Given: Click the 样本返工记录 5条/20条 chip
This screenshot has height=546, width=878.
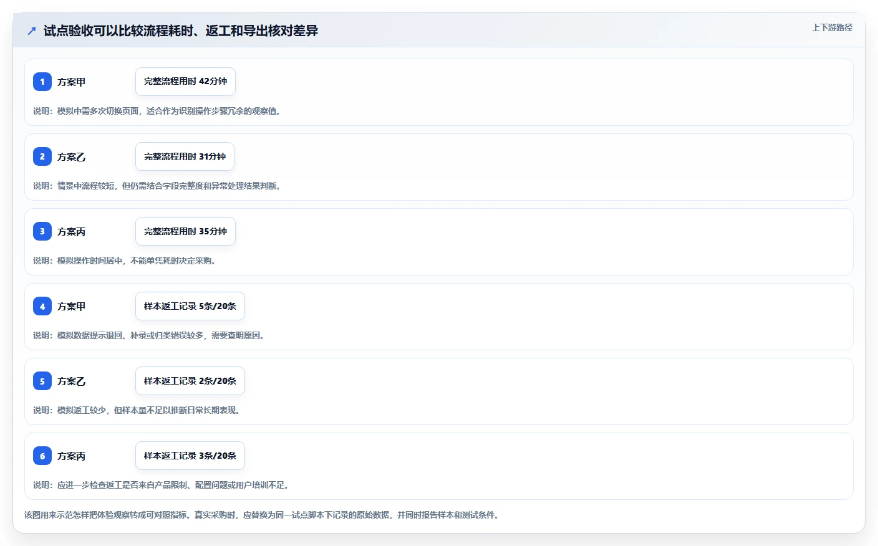Looking at the screenshot, I should coord(190,306).
